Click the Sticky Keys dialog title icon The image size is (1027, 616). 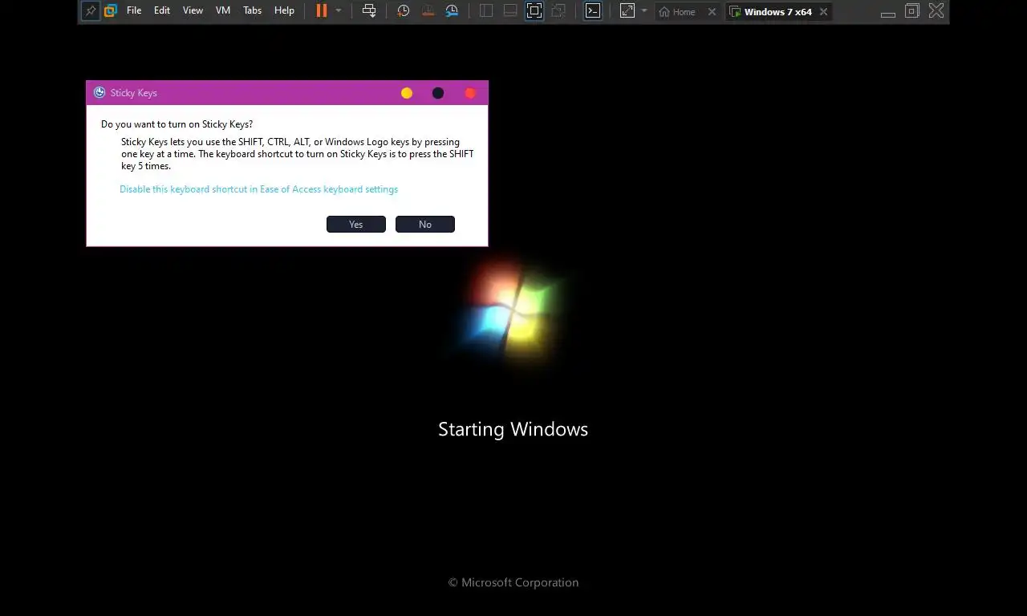pyautogui.click(x=99, y=93)
